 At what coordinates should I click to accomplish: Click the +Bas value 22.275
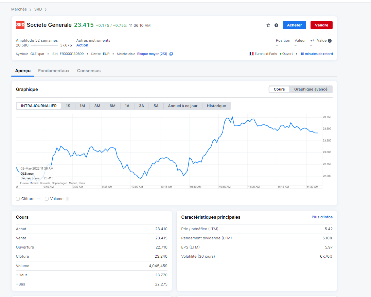coord(161,284)
